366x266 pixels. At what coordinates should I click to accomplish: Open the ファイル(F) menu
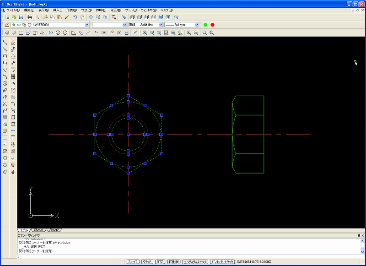[x=13, y=10]
